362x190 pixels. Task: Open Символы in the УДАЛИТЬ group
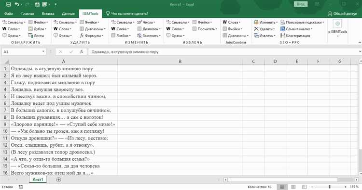[65, 22]
